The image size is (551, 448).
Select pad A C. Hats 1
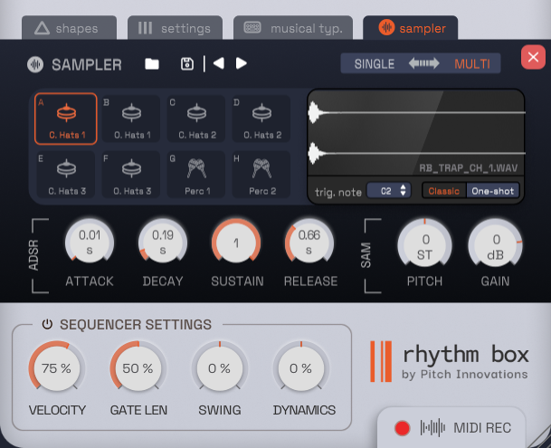coord(66,119)
